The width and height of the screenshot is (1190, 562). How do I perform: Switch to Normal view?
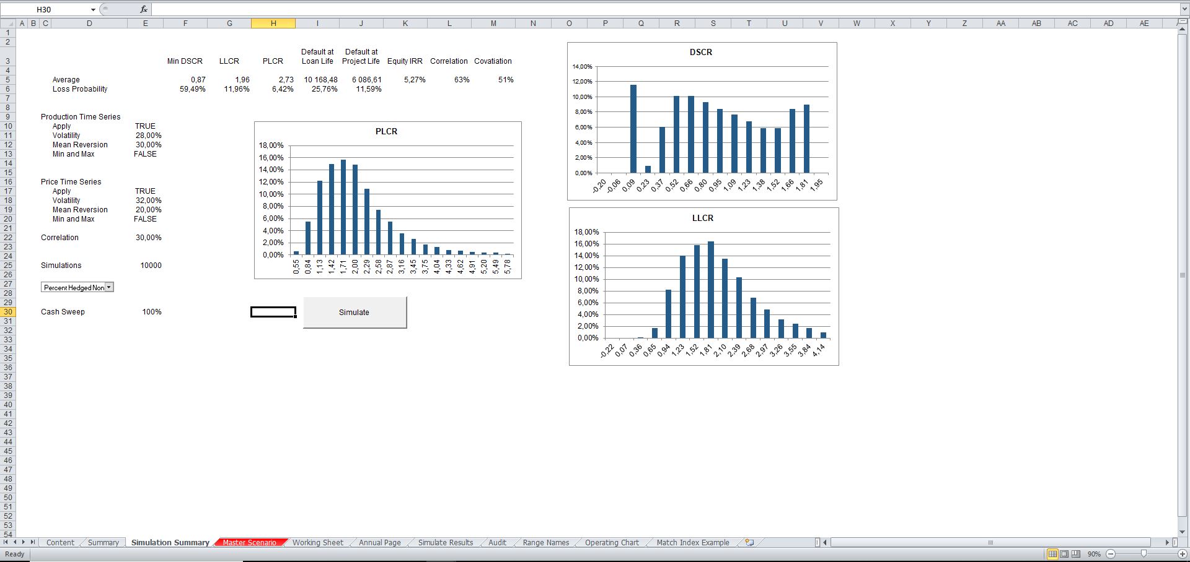(1052, 554)
